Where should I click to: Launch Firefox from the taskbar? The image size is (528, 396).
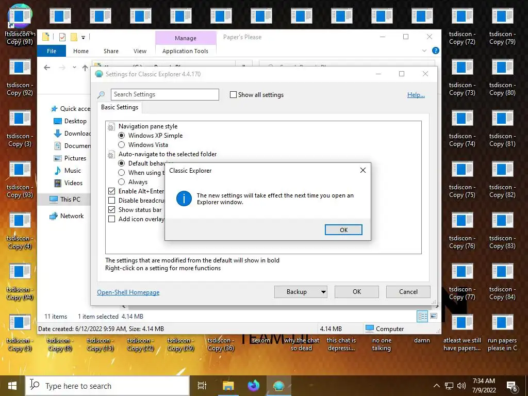click(254, 386)
